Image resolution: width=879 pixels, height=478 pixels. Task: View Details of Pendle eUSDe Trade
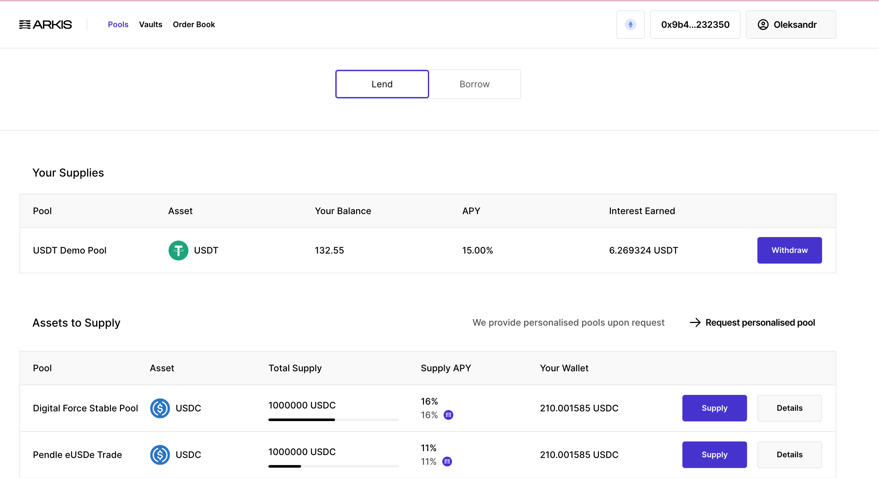tap(789, 455)
